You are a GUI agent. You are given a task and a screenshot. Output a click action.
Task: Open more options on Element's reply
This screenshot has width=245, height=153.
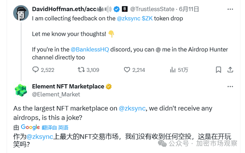click(230, 86)
